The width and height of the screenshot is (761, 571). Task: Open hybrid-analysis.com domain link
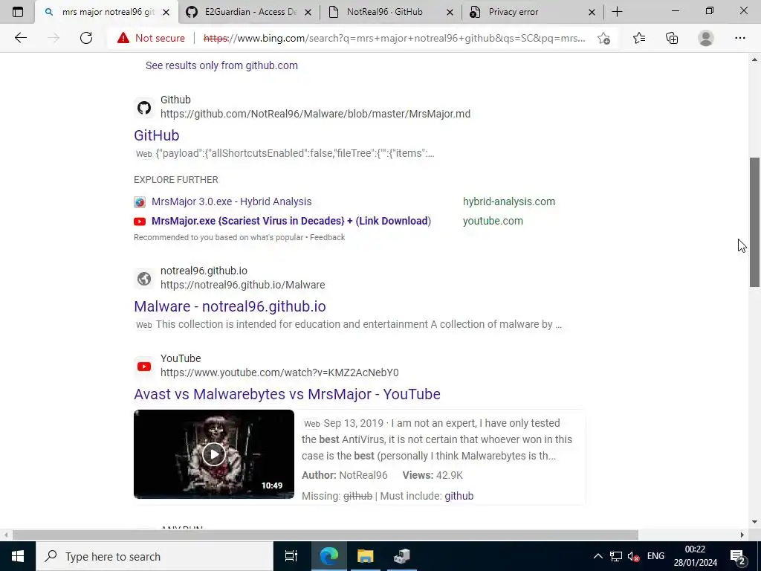508,201
